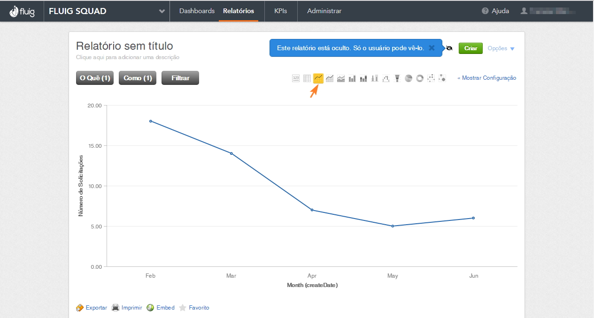Toggle the hidden report eye icon
Image resolution: width=594 pixels, height=318 pixels.
pos(449,48)
